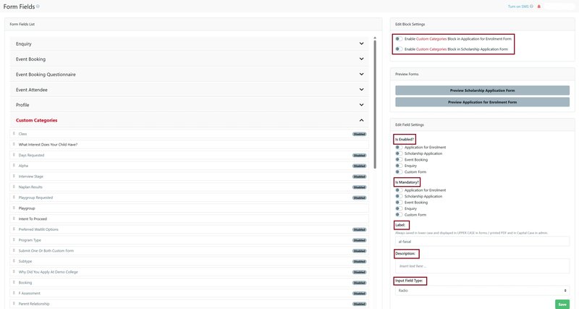Select 'Submit One Or Both Custom Form' row
The image size is (579, 309).
click(189, 250)
